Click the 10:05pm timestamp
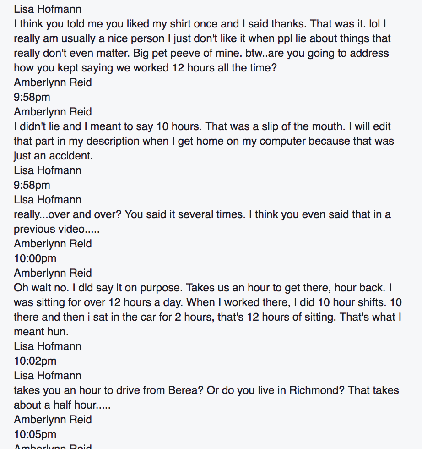Viewport: 422px width, 449px height. pos(35,434)
